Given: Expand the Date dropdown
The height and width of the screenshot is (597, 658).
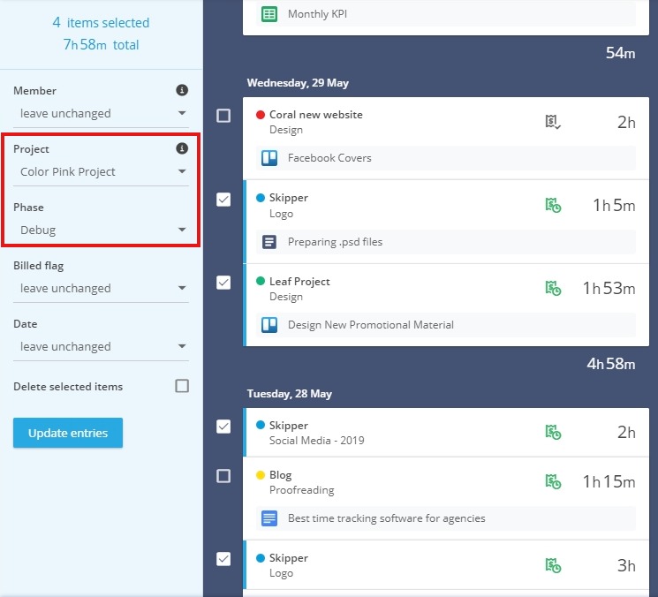Looking at the screenshot, I should (101, 346).
